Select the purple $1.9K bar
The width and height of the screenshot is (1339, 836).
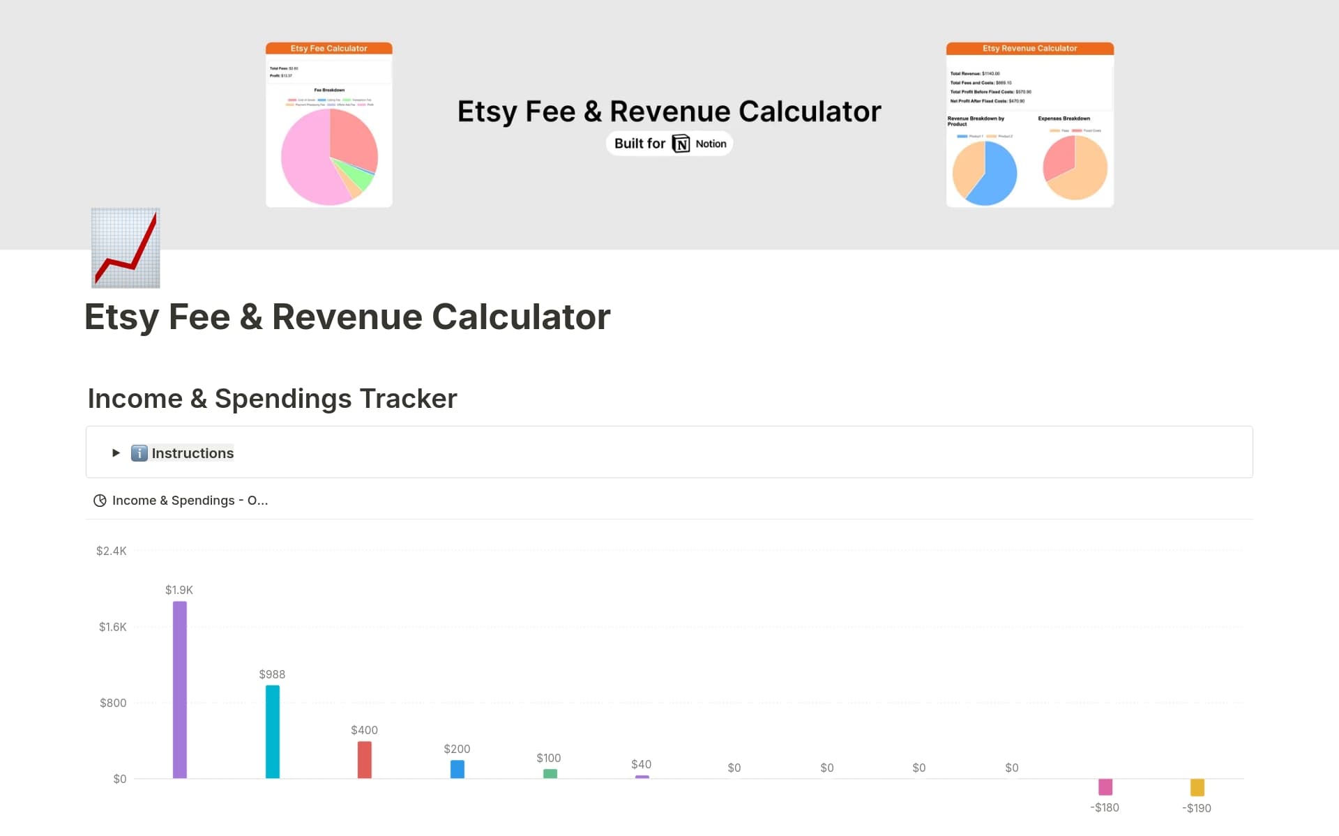pos(180,689)
